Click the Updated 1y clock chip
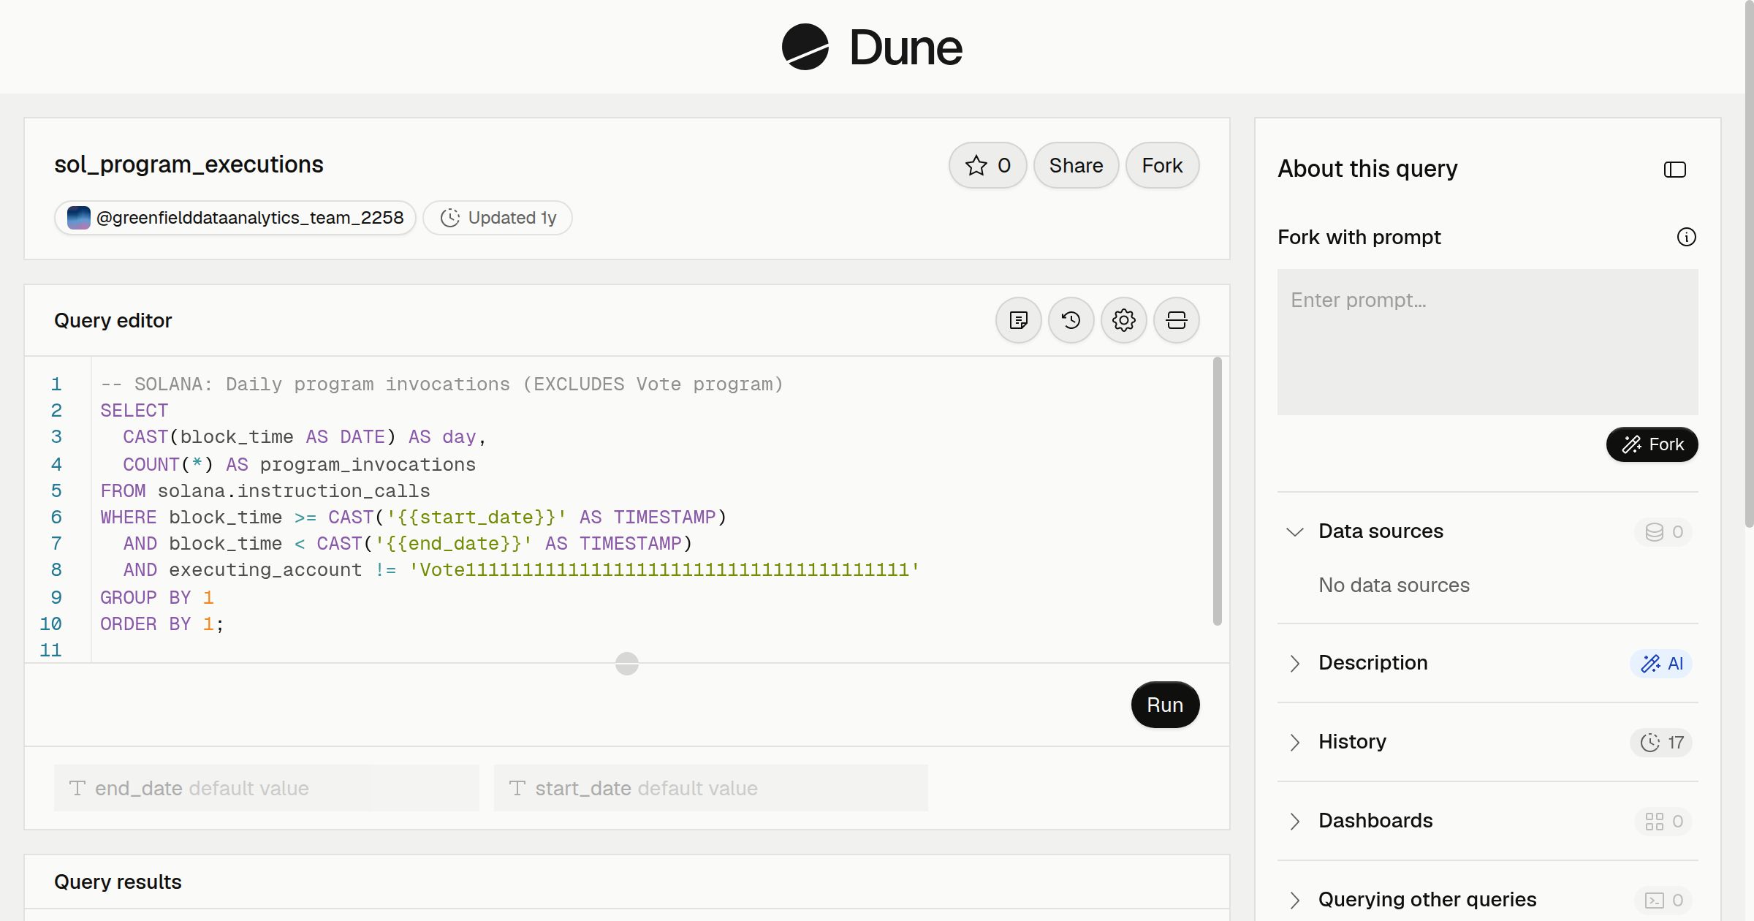 coord(498,218)
